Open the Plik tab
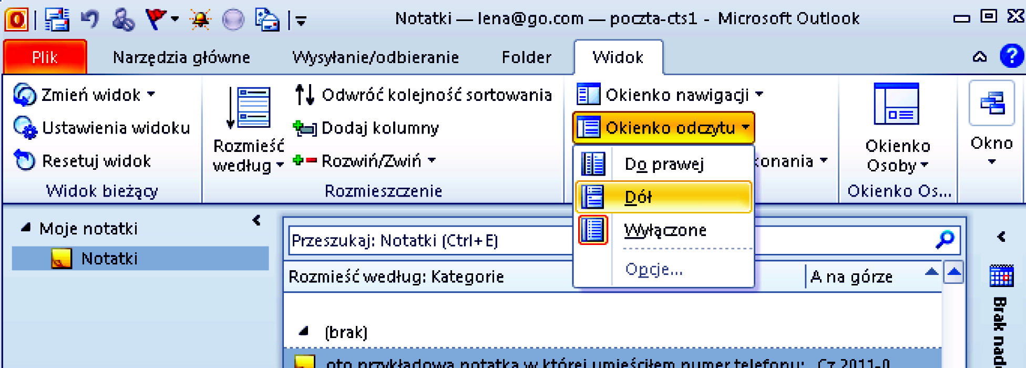1026x368 pixels. click(45, 57)
